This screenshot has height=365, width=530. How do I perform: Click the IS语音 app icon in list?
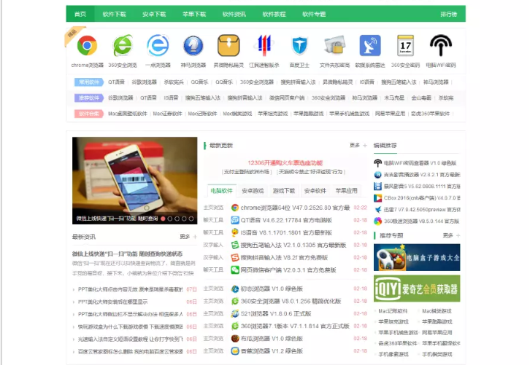235,232
